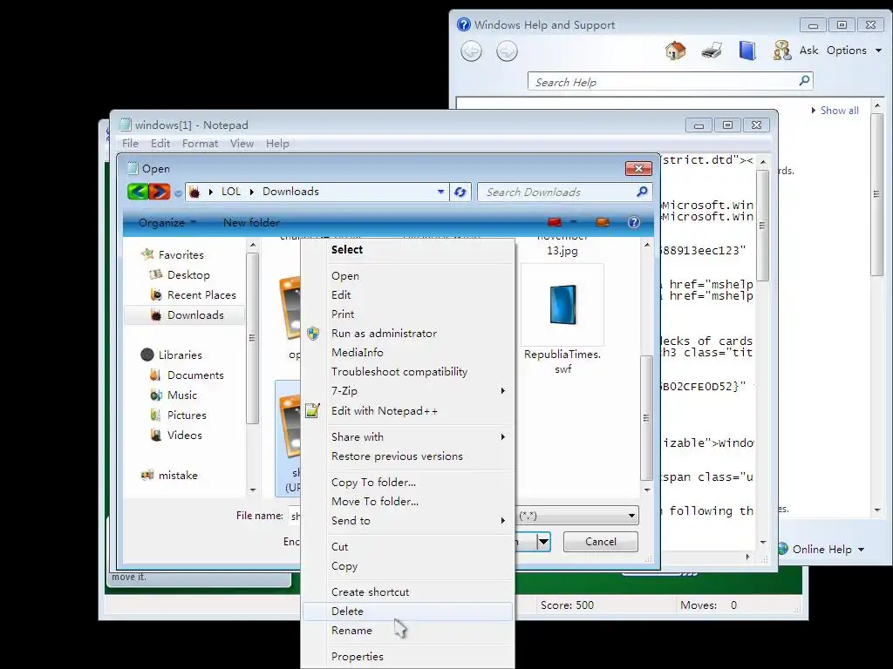Choose Troubleshoot compatibility entry
Screen dimensions: 893x669
point(408,371)
